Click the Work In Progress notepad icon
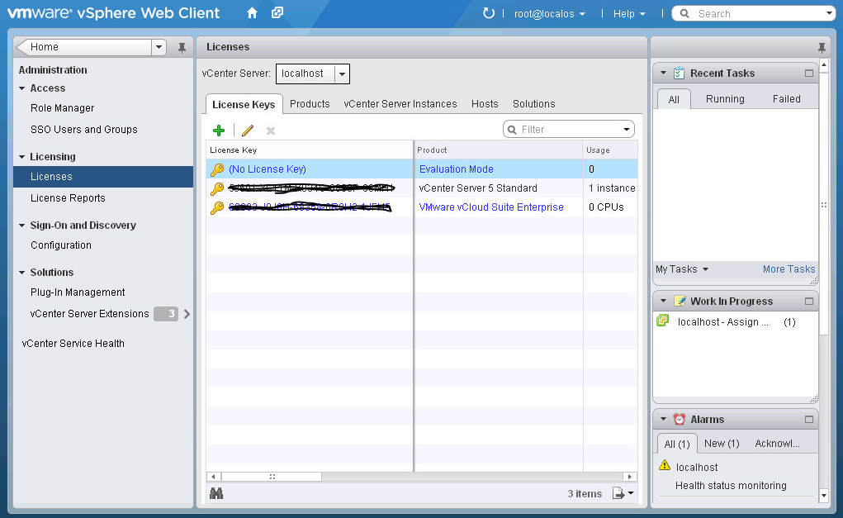The width and height of the screenshot is (843, 518). pos(680,301)
